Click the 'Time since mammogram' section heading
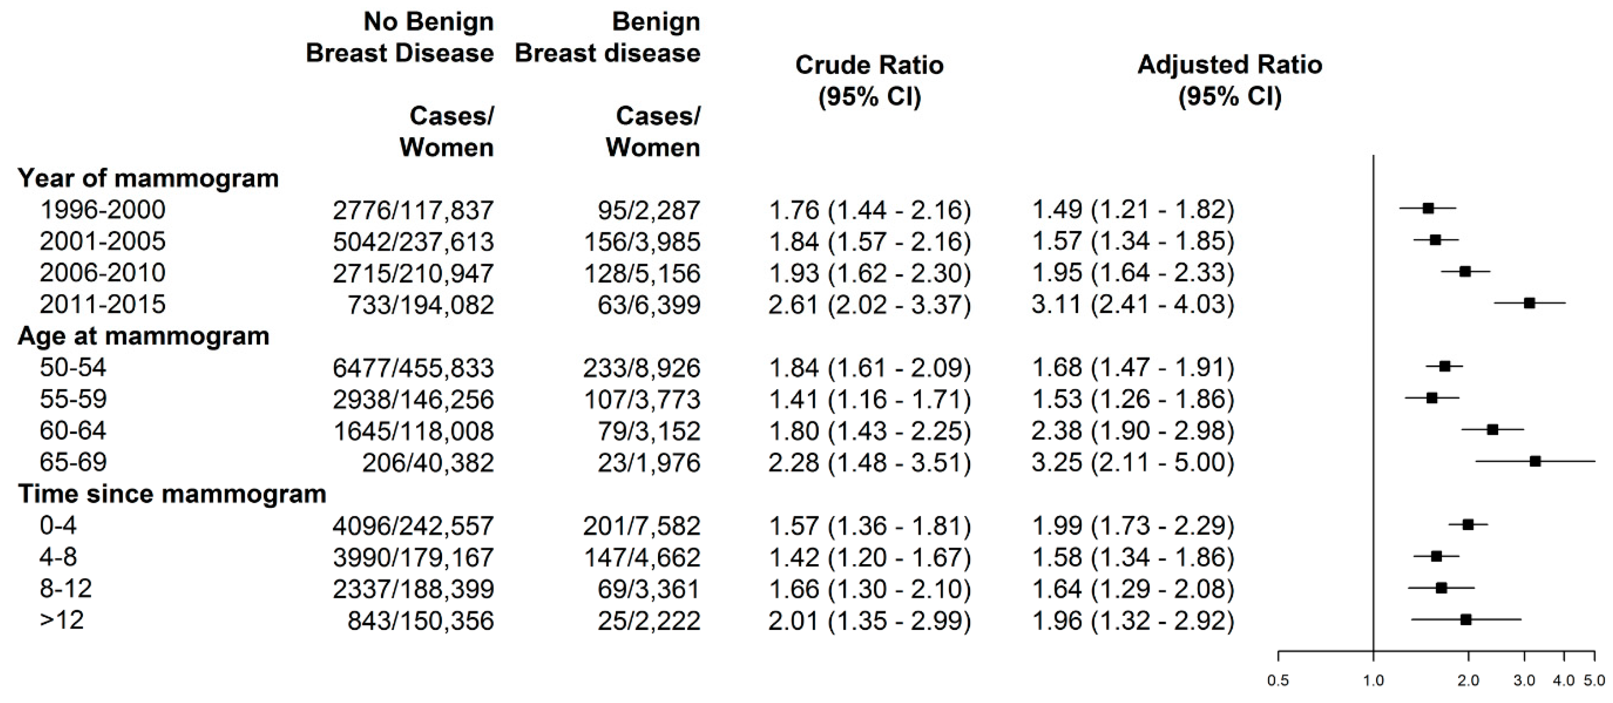The width and height of the screenshot is (1613, 703). 172,494
